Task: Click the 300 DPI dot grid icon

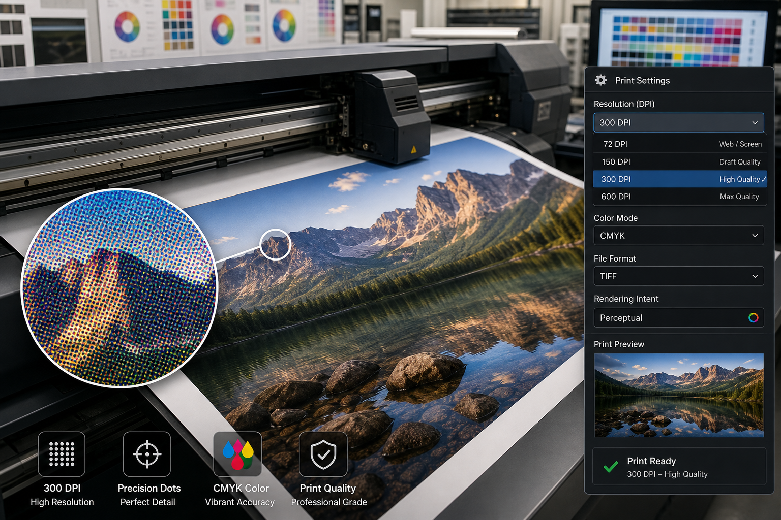Action: [62, 454]
